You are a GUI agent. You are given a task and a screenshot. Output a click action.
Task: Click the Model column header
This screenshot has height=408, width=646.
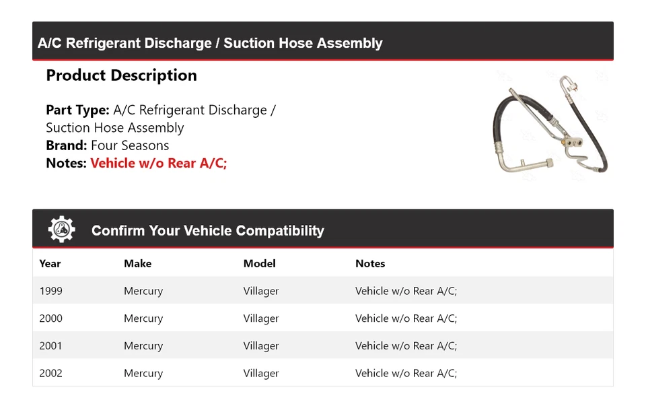coord(259,263)
